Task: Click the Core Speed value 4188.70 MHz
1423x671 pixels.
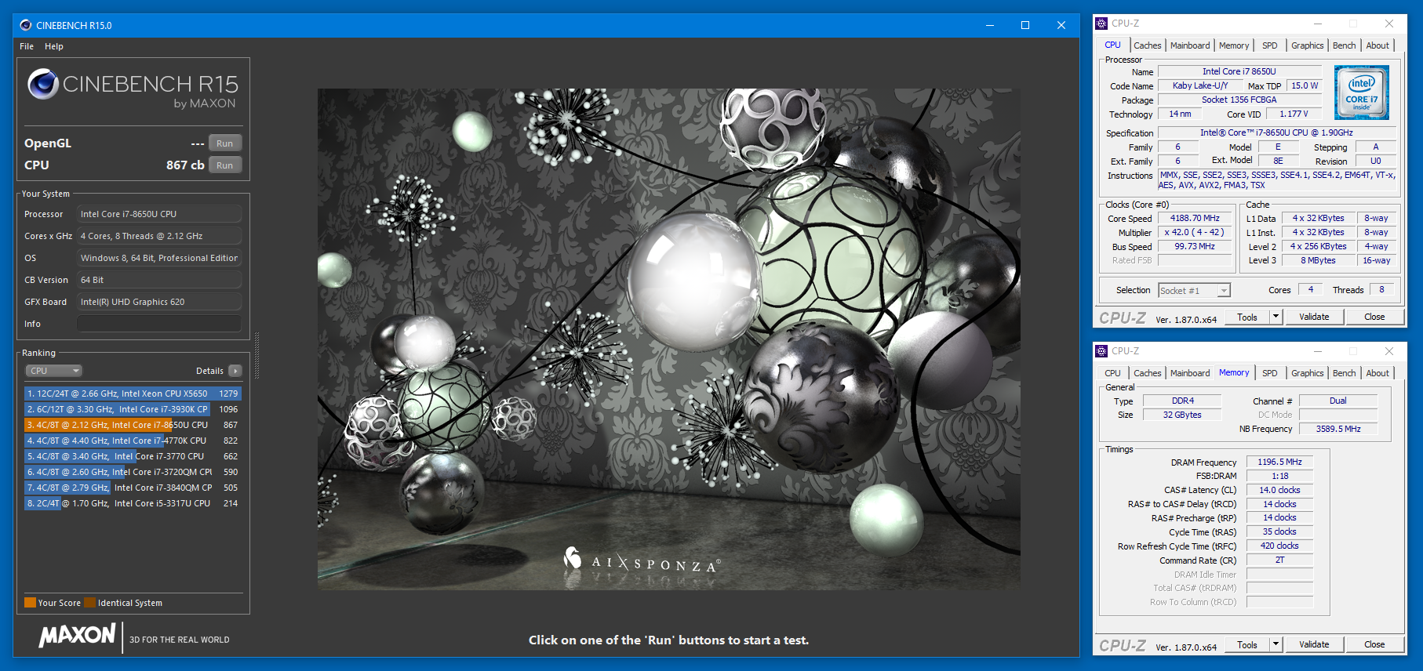Action: tap(1195, 219)
